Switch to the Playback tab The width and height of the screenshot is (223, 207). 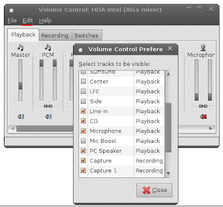[x=23, y=35]
